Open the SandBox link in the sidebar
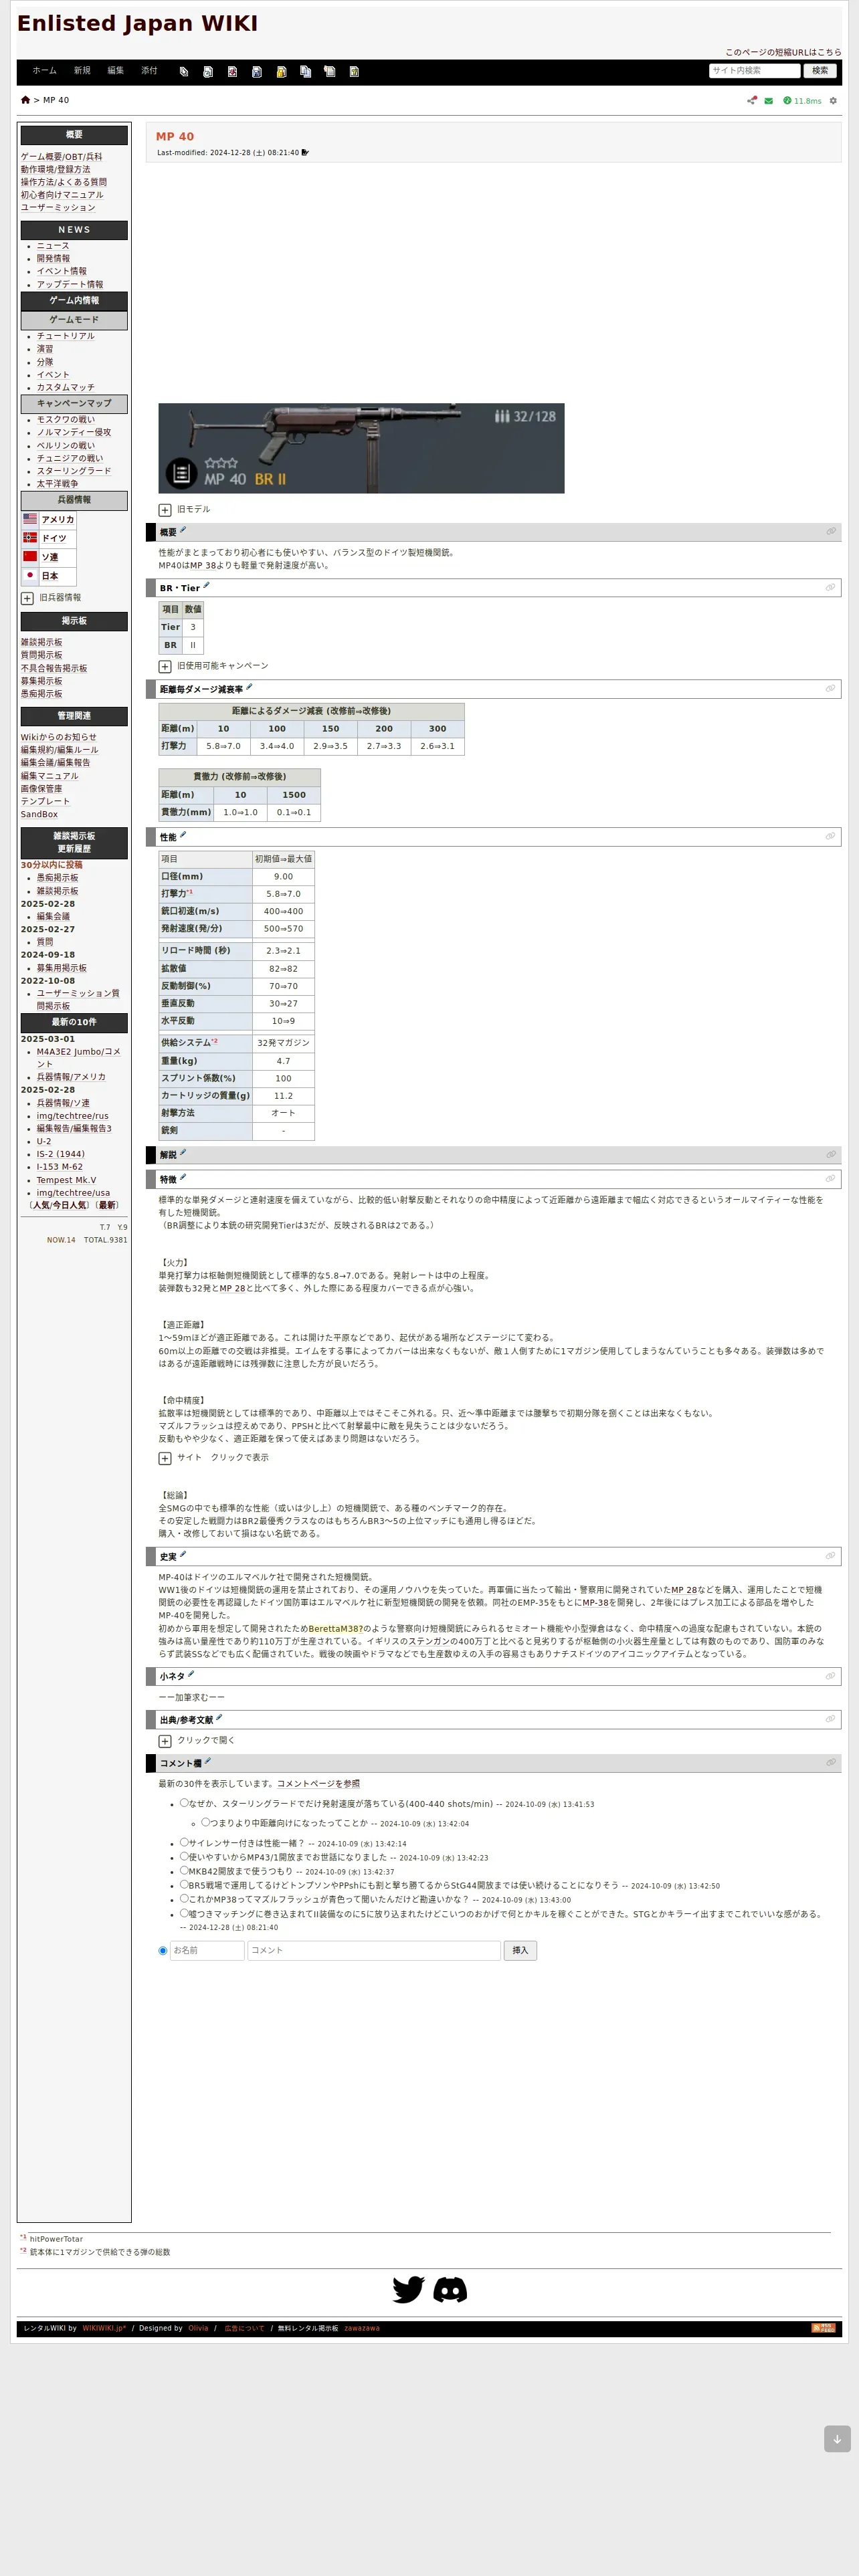This screenshot has height=2576, width=859. pos(39,814)
